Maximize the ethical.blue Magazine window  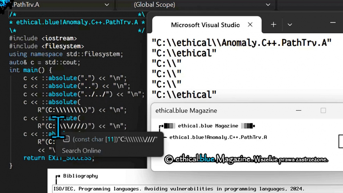(x=323, y=111)
